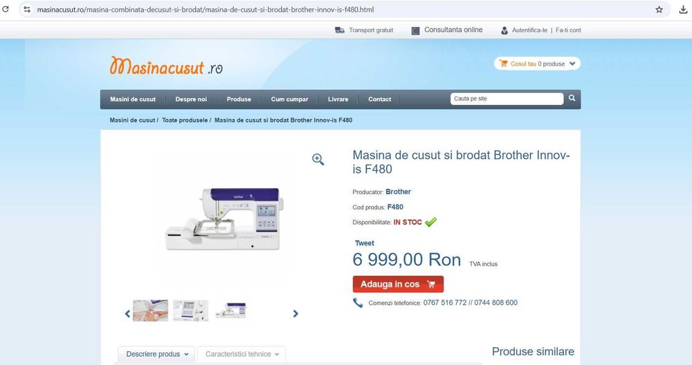Open the Autentifica-te link

click(x=529, y=30)
